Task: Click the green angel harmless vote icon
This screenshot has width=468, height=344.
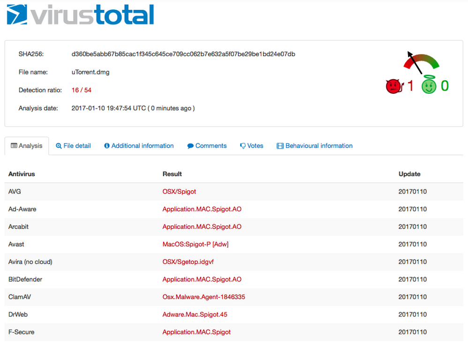Action: tap(429, 84)
